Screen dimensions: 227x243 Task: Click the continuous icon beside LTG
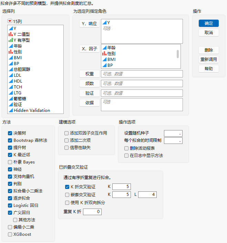[x=11, y=93]
